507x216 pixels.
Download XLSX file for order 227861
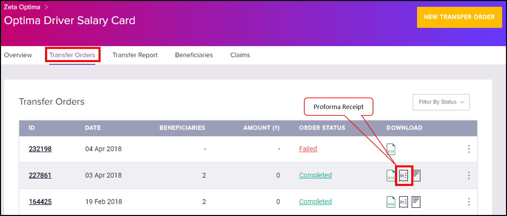[391, 175]
